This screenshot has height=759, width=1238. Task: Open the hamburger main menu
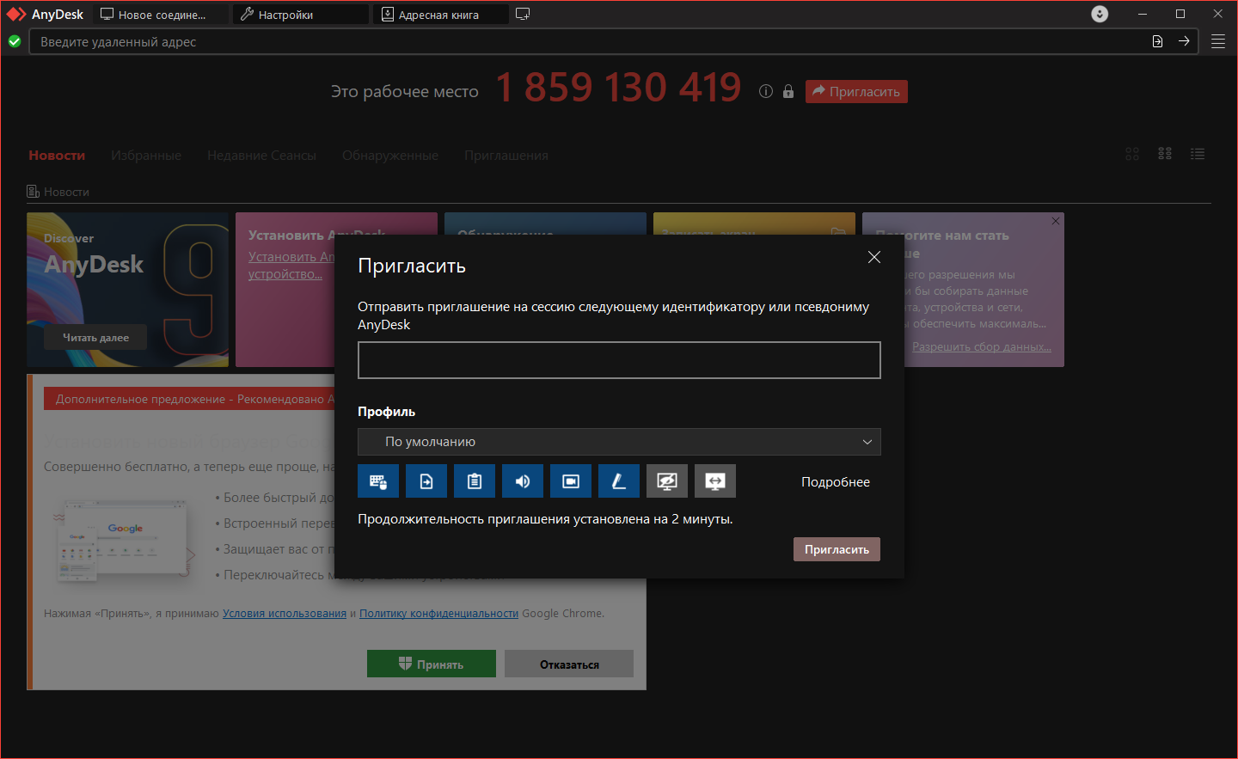[1218, 41]
